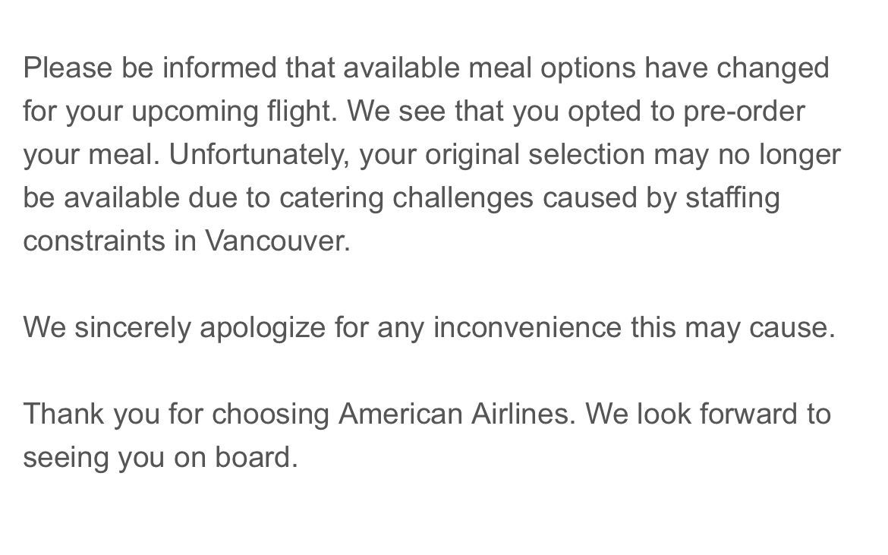Click the word "constraints" before Vancouver
888x555 pixels.
tap(94, 241)
